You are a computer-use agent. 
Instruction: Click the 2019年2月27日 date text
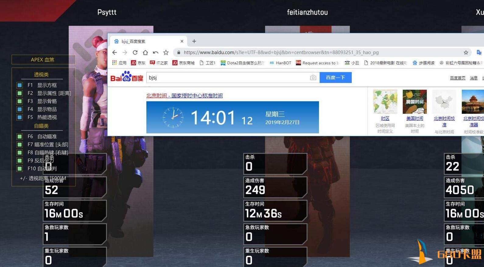click(282, 122)
